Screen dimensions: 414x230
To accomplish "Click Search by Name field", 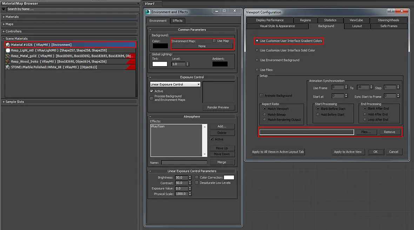I will pos(73,9).
